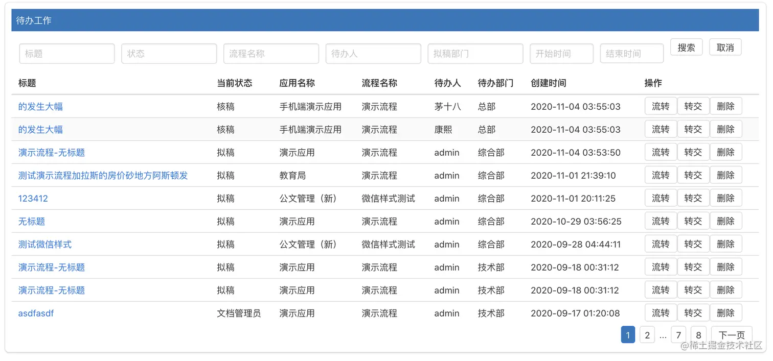Click the 康熙 assignee cell

(443, 130)
